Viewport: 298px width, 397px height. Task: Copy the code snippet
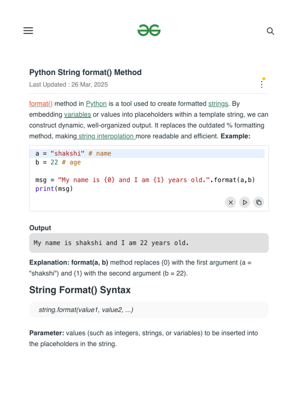pyautogui.click(x=258, y=202)
